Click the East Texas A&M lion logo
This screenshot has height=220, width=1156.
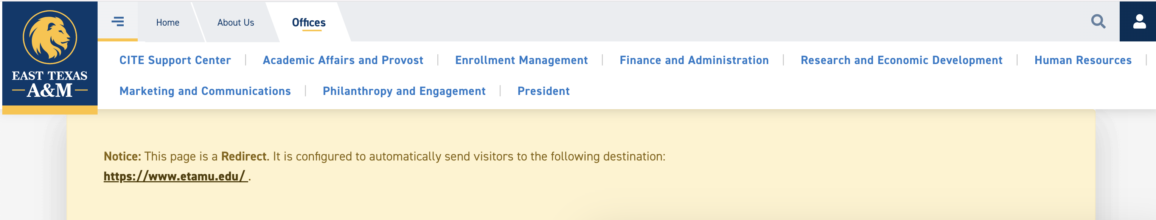[x=50, y=37]
